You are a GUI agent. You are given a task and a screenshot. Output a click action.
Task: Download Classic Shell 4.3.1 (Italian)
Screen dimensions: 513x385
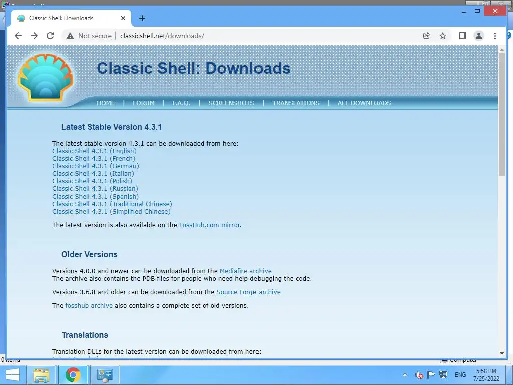(93, 174)
